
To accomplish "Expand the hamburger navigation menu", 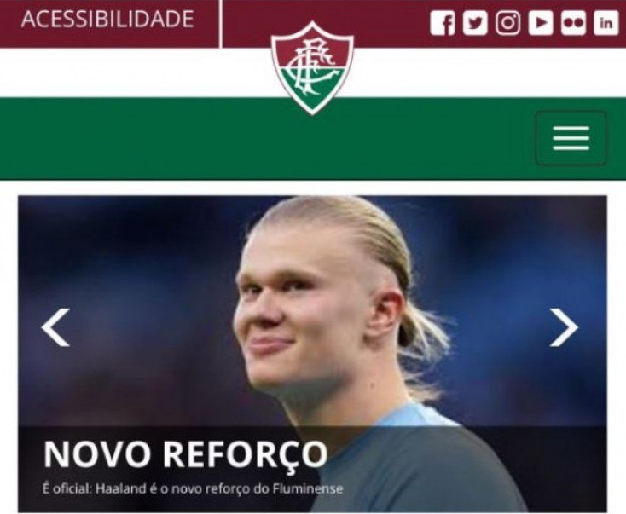I will (x=571, y=138).
